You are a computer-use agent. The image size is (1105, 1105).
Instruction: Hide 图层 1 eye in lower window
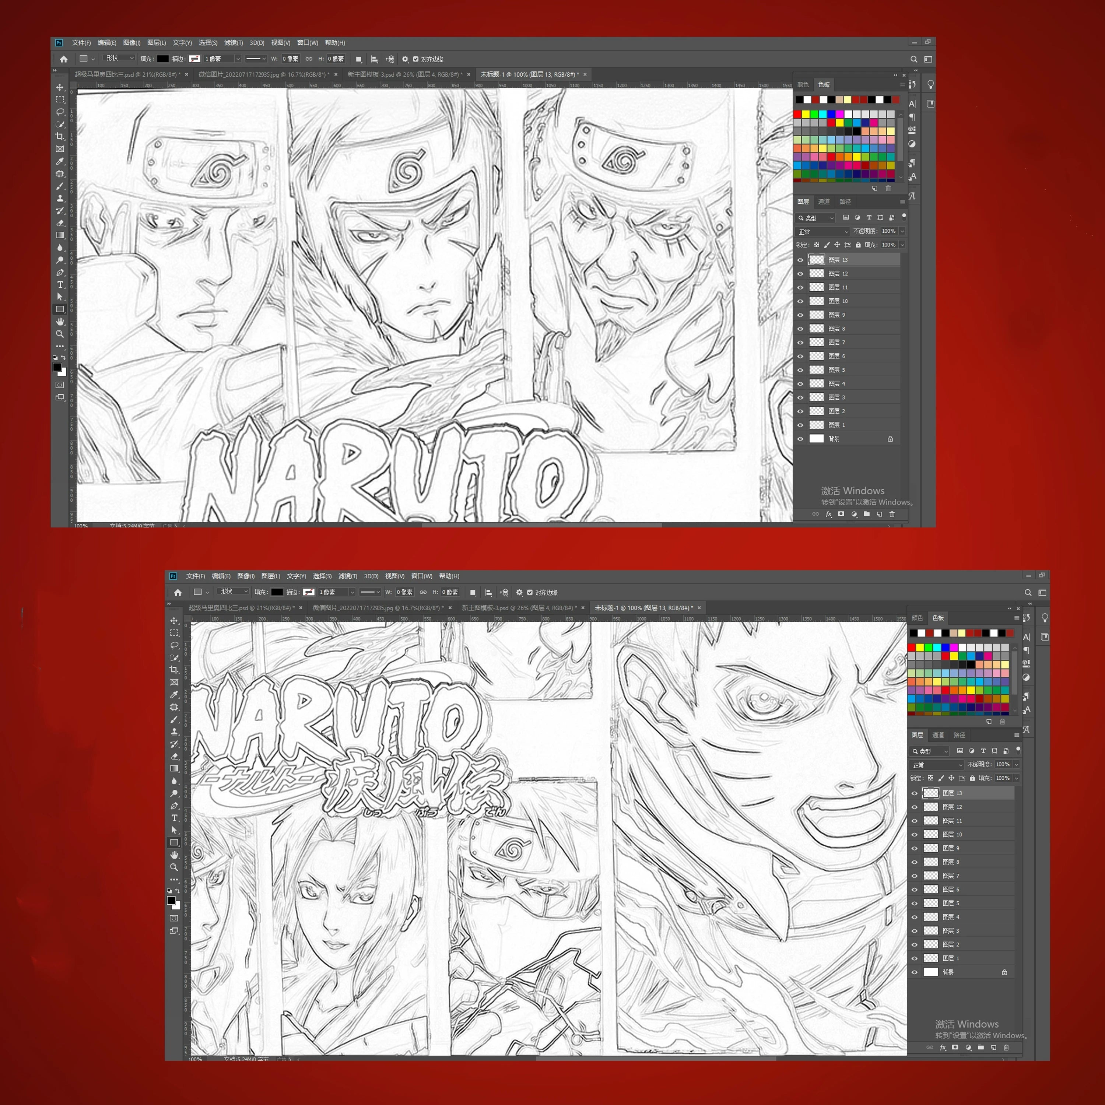point(915,958)
